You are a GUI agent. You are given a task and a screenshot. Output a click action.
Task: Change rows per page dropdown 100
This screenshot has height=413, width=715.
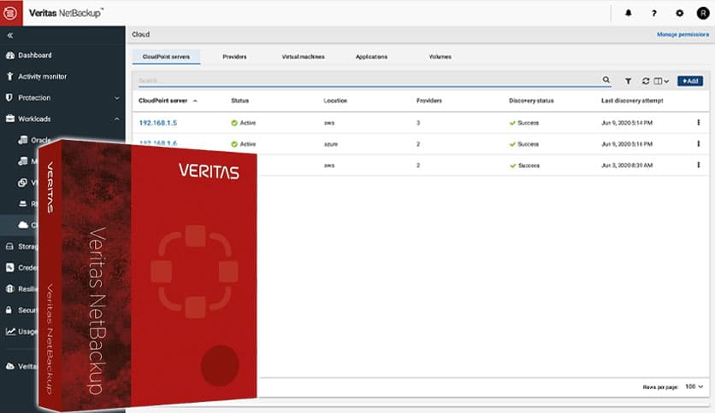(694, 387)
